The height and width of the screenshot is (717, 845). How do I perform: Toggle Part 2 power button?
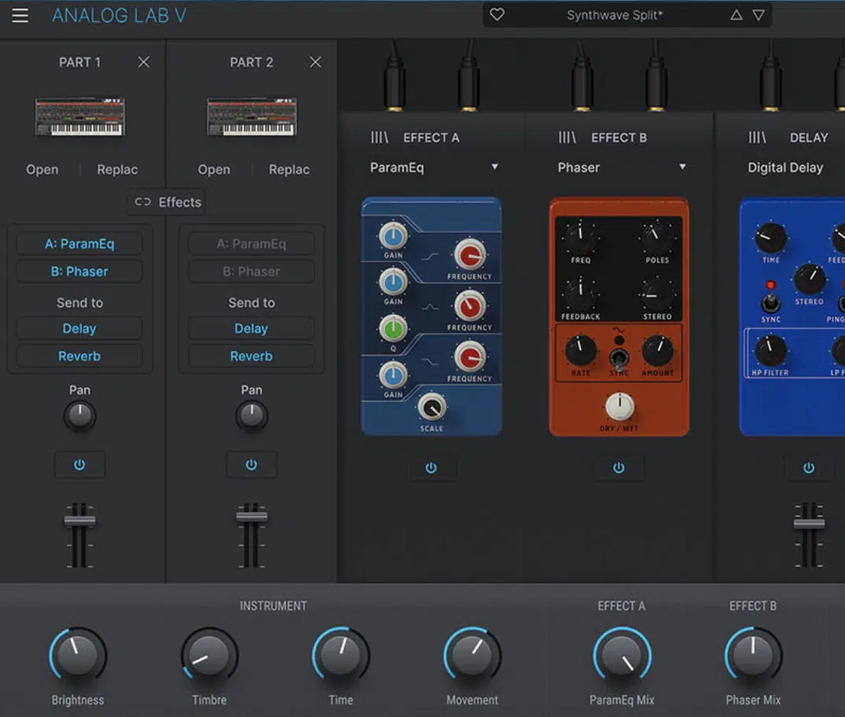point(251,465)
